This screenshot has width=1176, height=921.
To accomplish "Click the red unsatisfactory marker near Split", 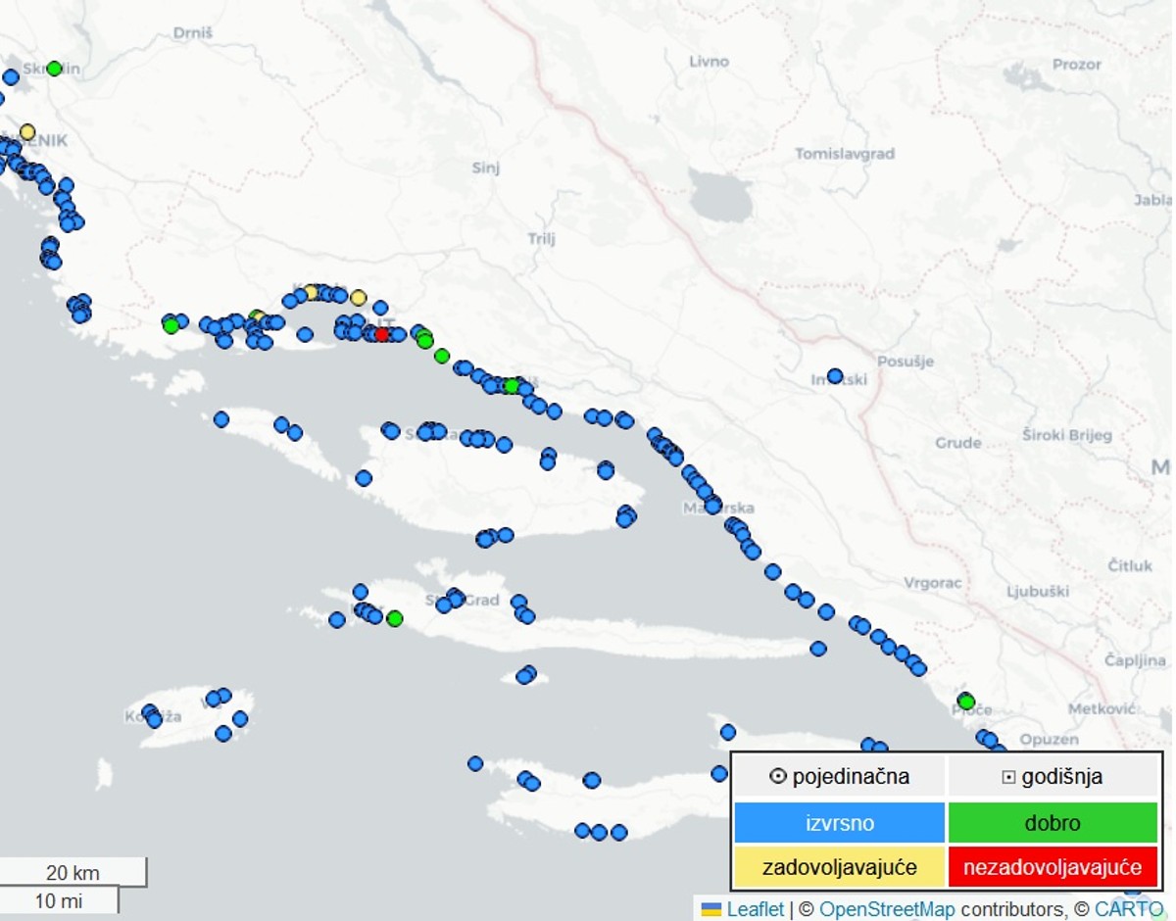I will pyautogui.click(x=382, y=334).
